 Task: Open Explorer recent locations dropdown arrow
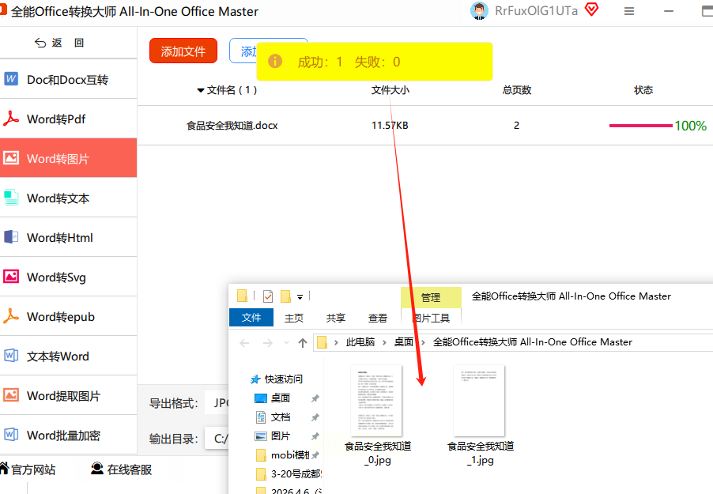tap(286, 342)
